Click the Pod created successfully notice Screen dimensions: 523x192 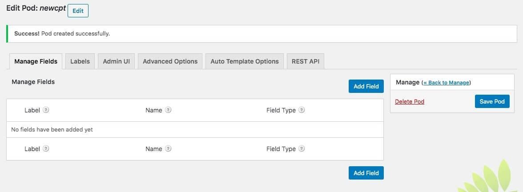click(62, 33)
